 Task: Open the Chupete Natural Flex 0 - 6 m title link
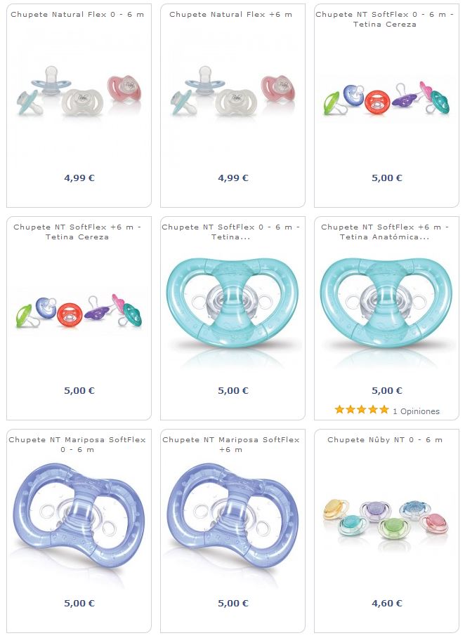pyautogui.click(x=77, y=14)
